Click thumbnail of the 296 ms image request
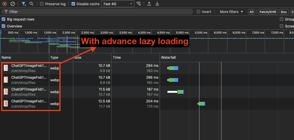 [x=6, y=80]
